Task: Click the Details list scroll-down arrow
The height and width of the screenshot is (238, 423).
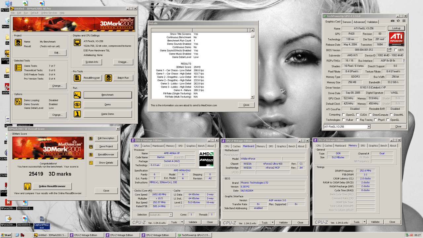Action: (x=252, y=97)
